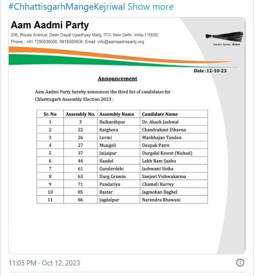Click the info circle icon beside timestamp
260x276 pixels.
(x=240, y=263)
